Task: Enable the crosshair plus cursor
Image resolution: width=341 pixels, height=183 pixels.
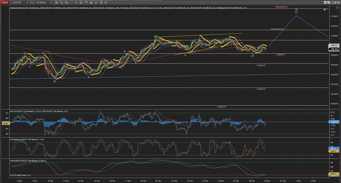Action: [77, 2]
